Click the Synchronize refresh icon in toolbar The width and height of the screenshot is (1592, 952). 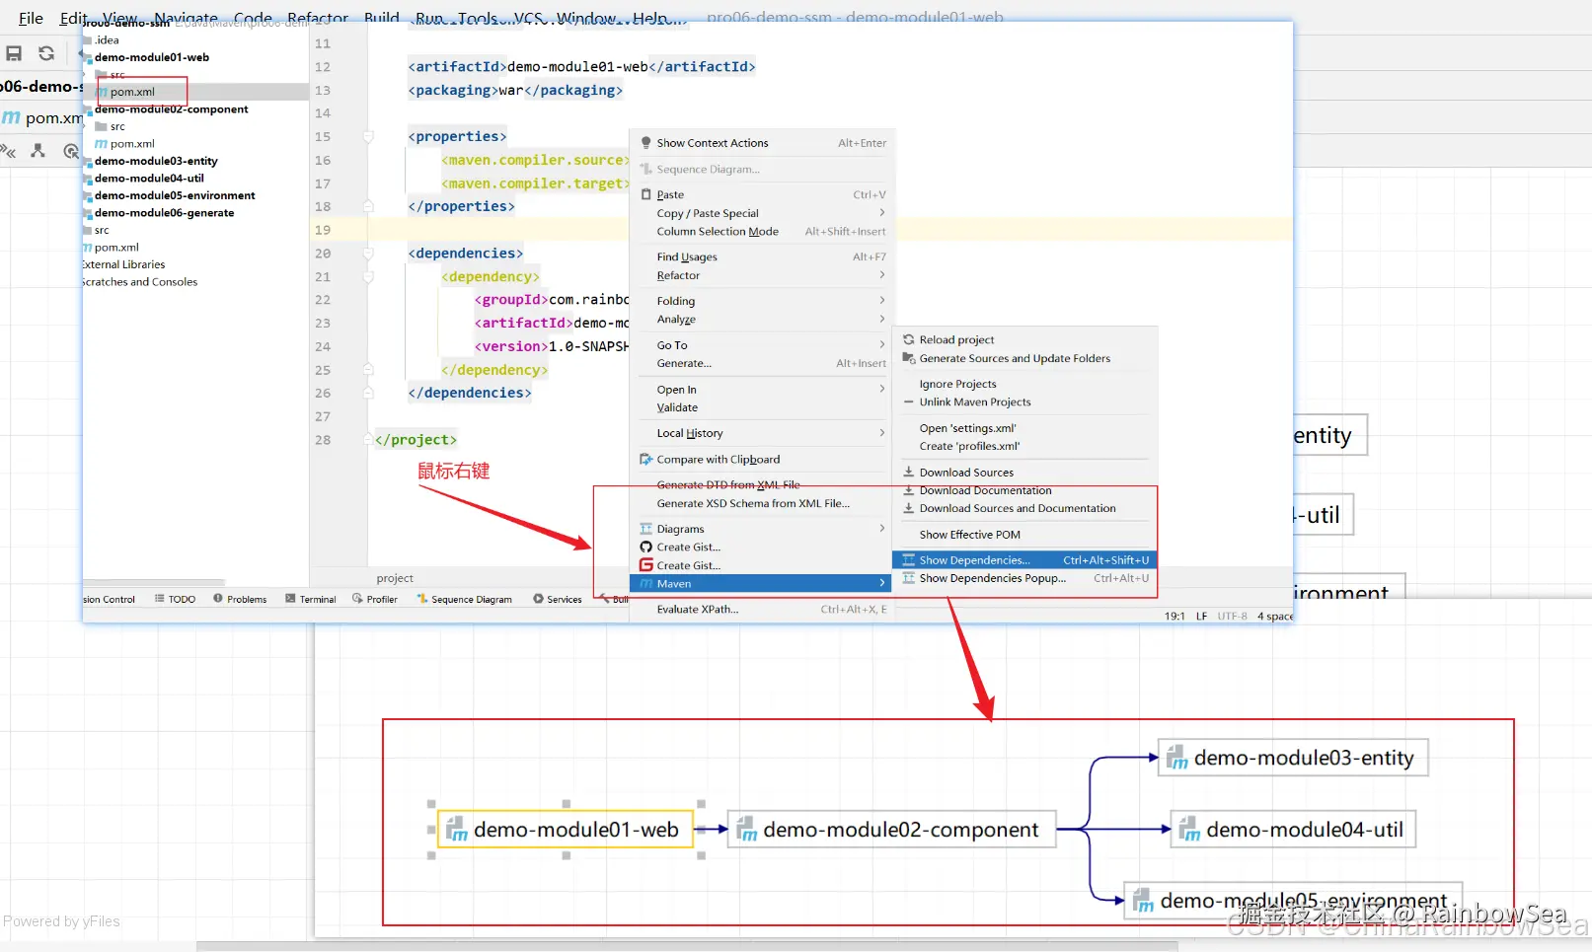[x=46, y=53]
